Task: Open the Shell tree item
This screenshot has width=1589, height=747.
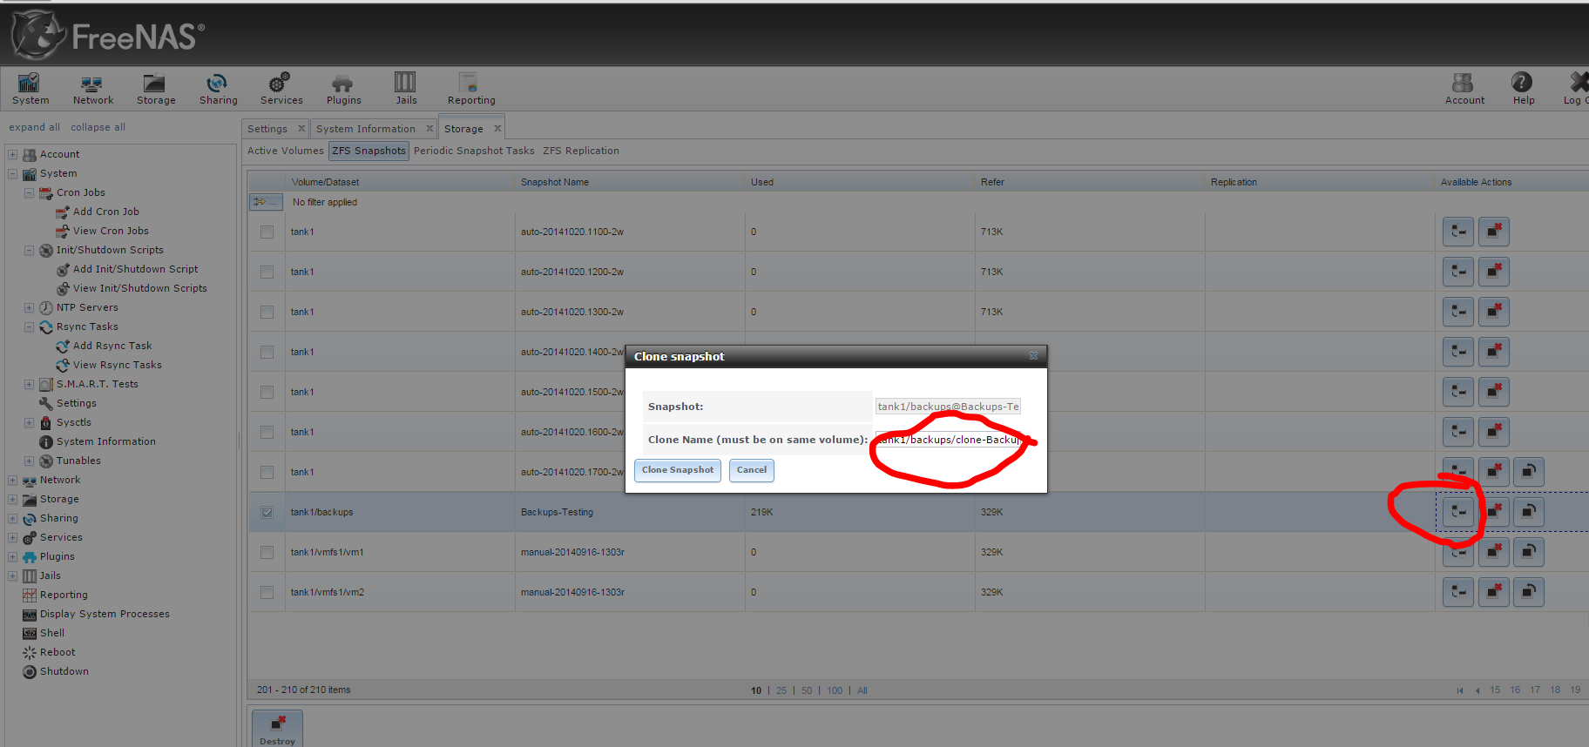Action: [52, 634]
